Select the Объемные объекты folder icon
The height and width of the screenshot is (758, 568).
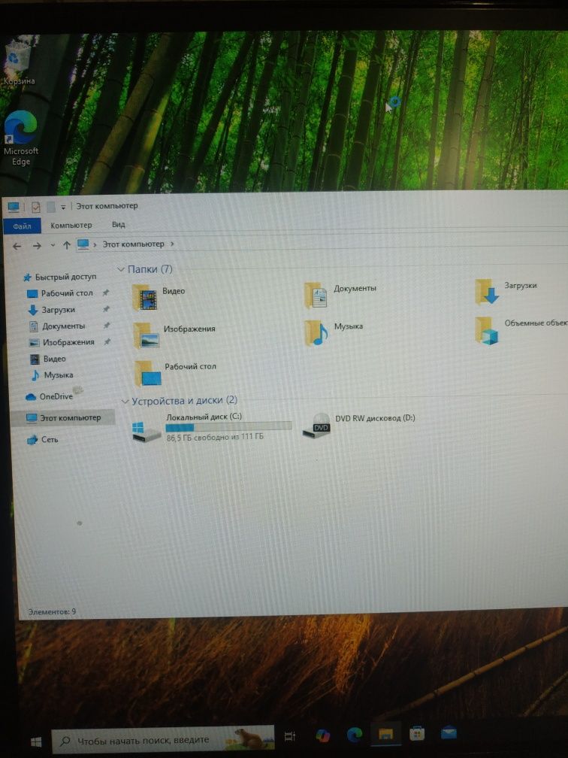pos(487,331)
